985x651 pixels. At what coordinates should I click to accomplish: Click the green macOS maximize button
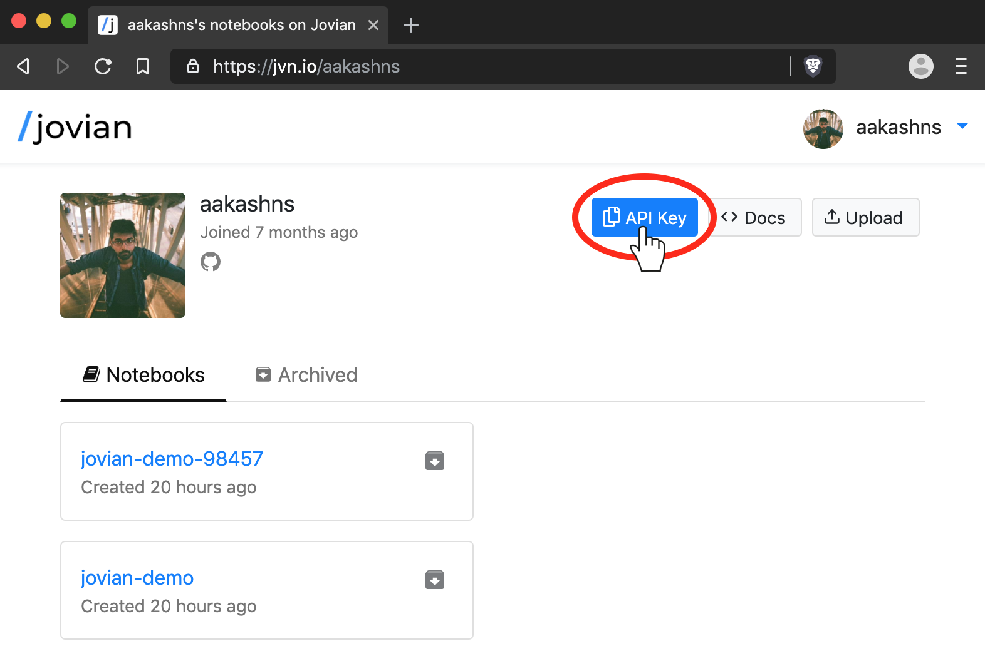[x=69, y=21]
